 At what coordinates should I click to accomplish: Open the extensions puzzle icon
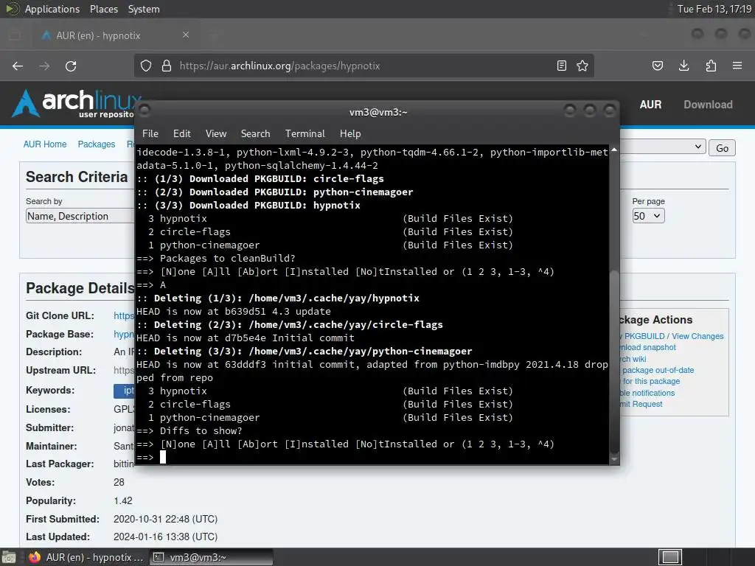point(711,66)
